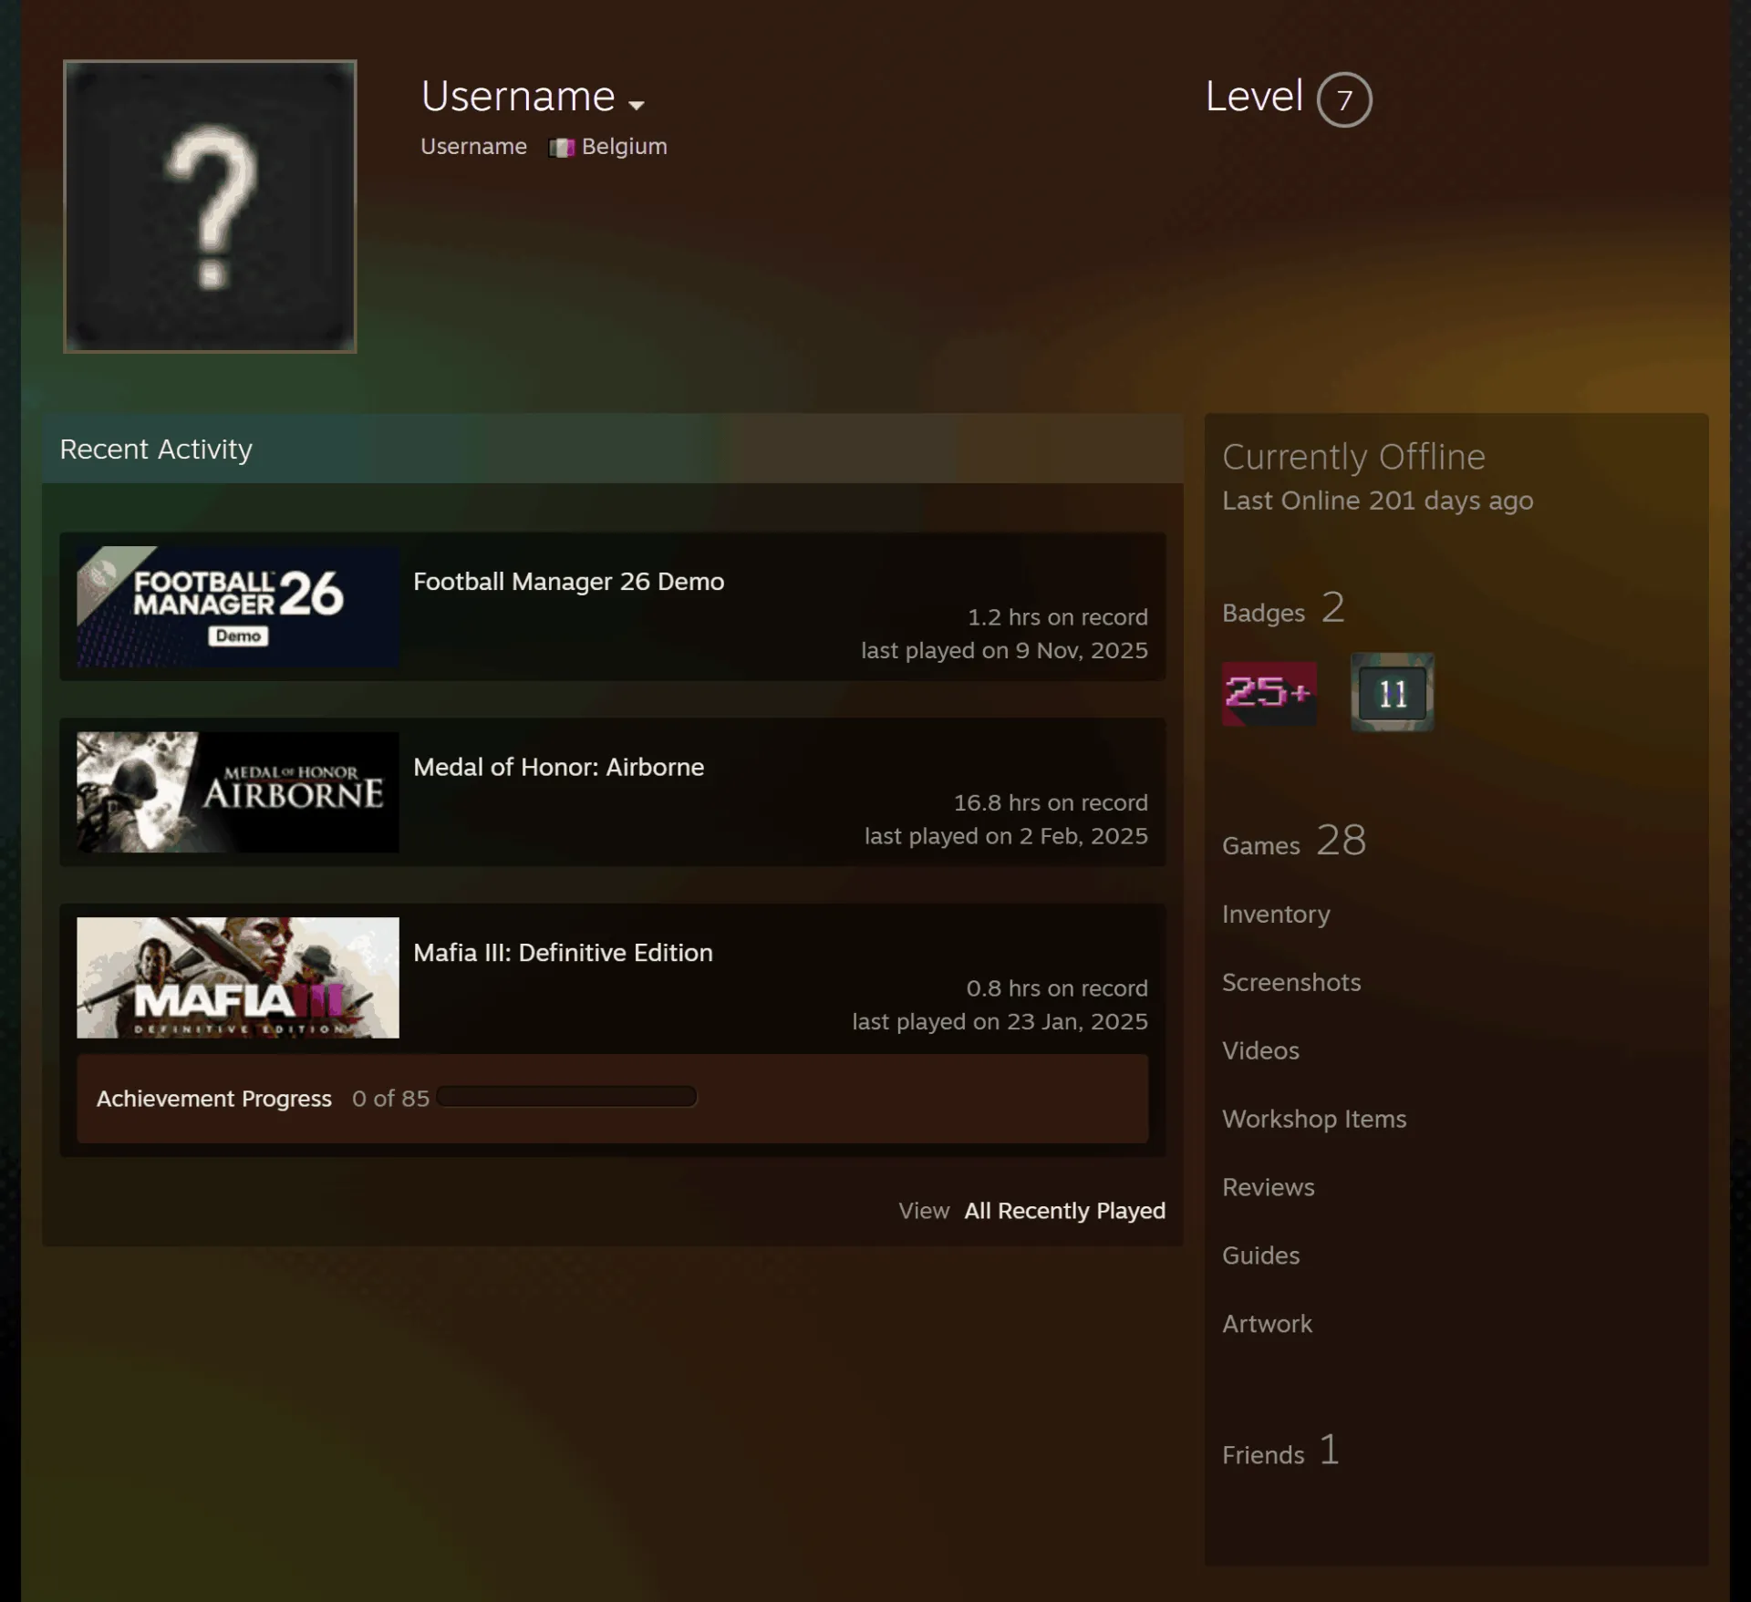Open the Inventory link
1751x1602 pixels.
click(x=1276, y=914)
